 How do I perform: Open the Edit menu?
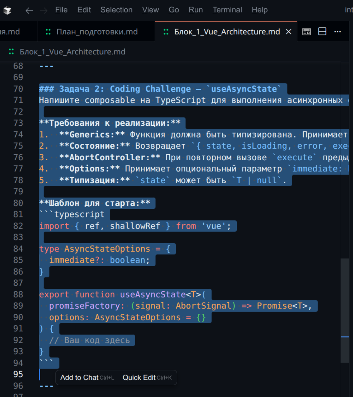84,10
